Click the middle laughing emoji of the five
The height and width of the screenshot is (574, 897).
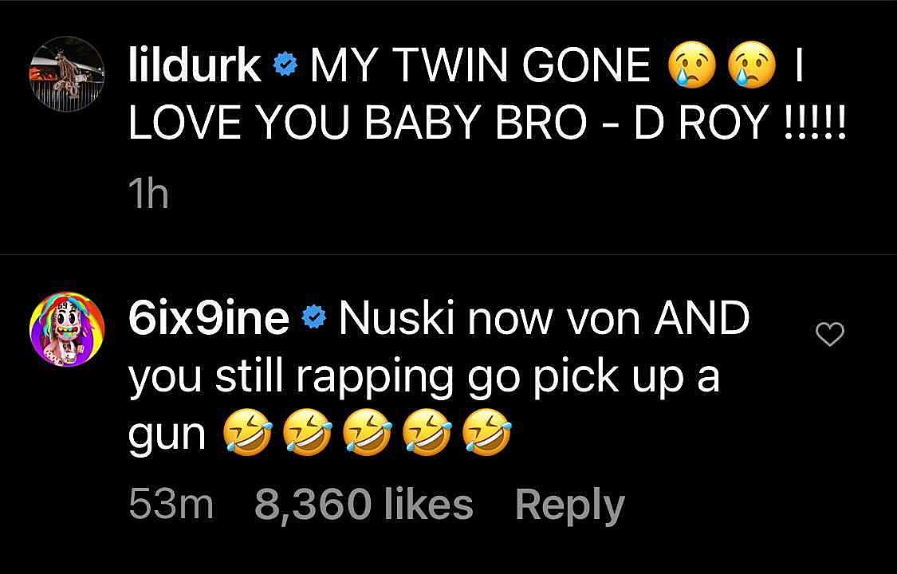(x=367, y=433)
